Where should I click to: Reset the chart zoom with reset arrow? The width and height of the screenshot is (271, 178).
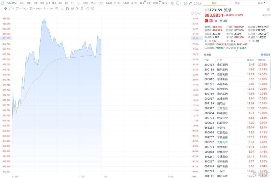[193, 13]
